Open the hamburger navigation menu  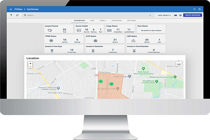point(11,9)
